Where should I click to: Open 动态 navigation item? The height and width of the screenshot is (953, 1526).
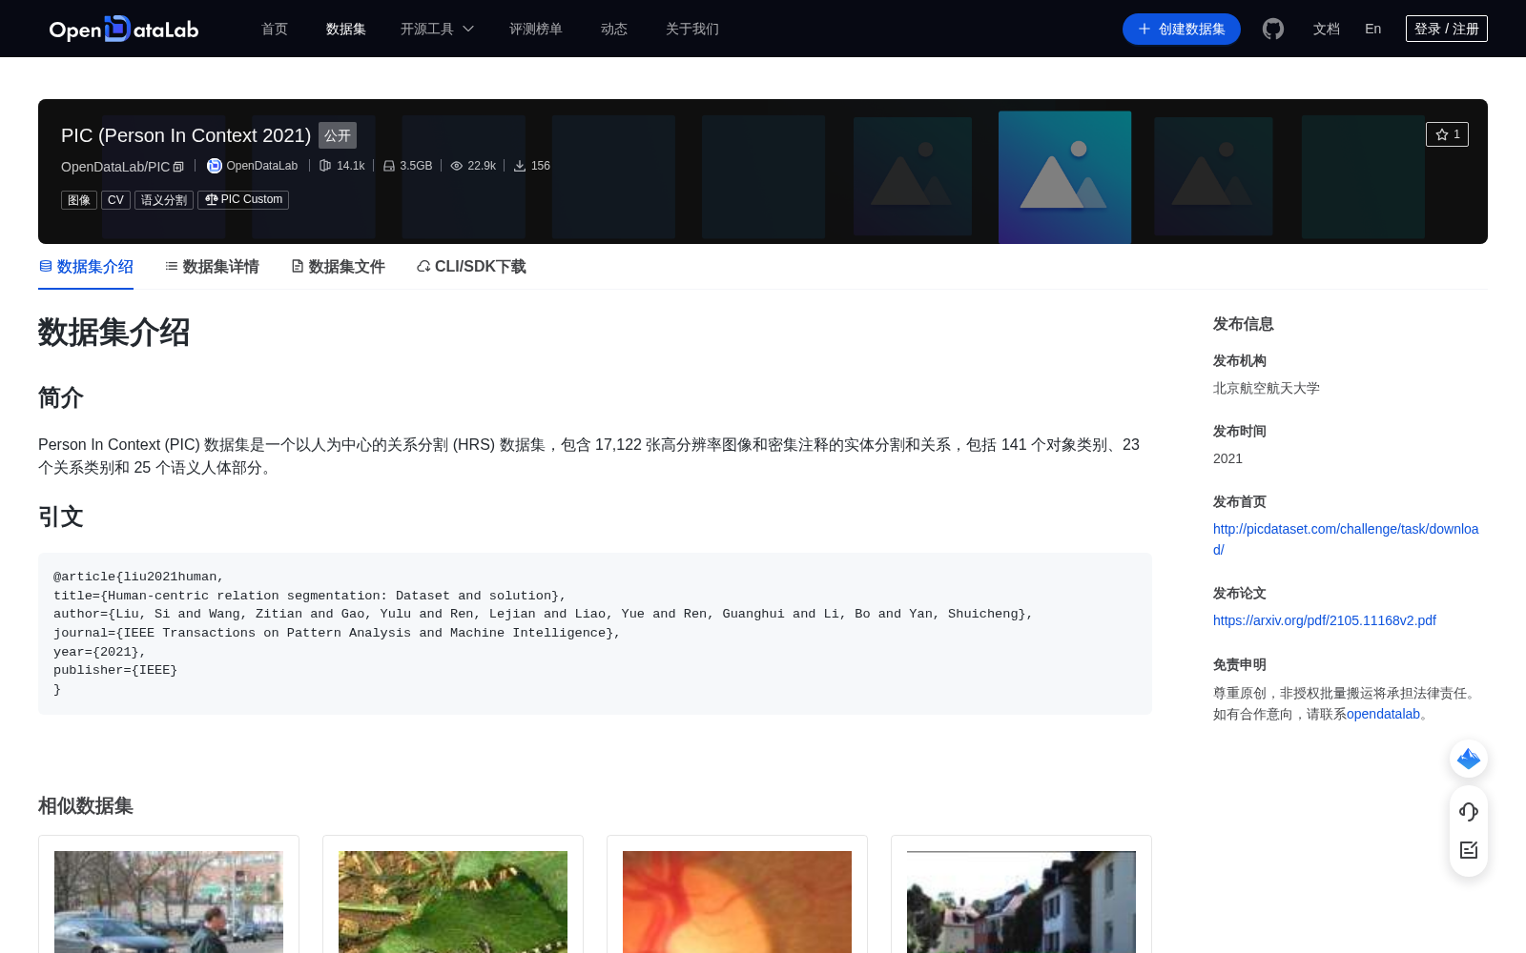coord(614,29)
